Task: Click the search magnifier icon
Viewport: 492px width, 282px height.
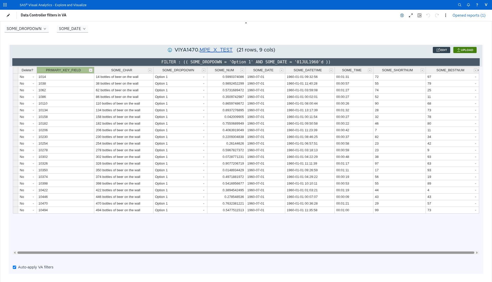Action: tap(460, 5)
